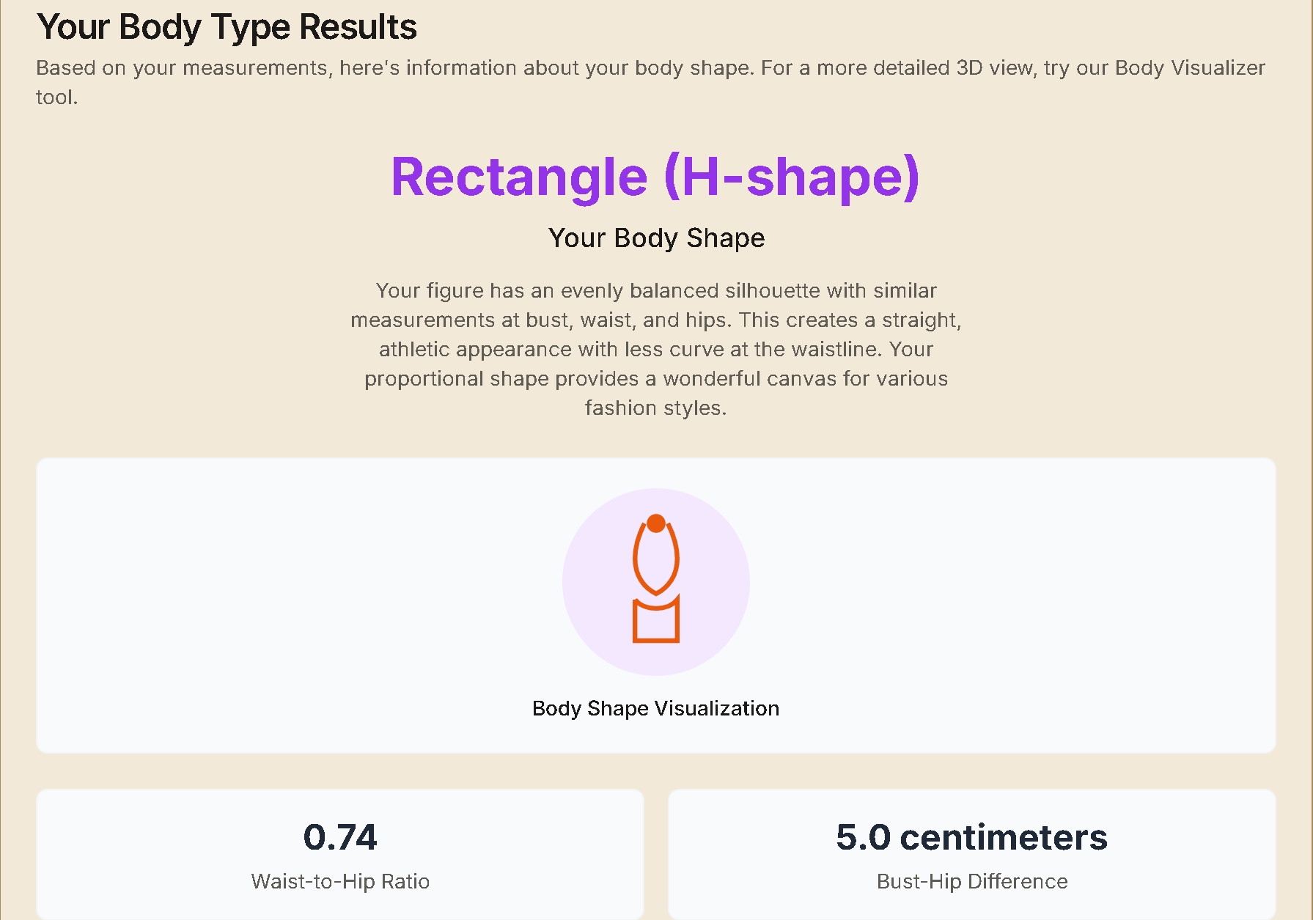
Task: Click the "Bust-Hip Difference" label
Action: 972,881
